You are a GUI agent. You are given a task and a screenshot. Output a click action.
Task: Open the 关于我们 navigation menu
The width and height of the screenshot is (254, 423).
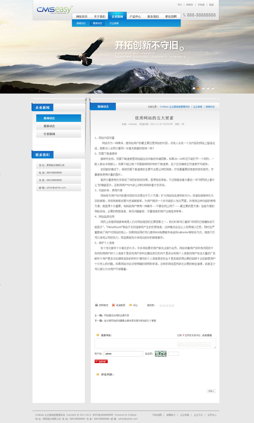(100, 16)
